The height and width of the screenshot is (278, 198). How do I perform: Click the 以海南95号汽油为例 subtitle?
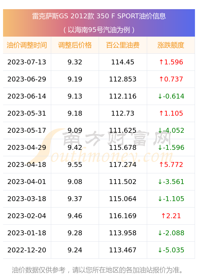coord(99,30)
